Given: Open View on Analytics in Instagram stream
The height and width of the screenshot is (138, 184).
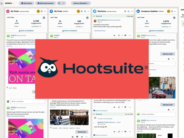Looking at the screenshot, I should (x=26, y=31).
